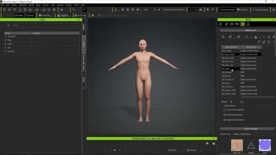
Task: Click the New Project icon in the toolbar
Action: click(x=4, y=10)
